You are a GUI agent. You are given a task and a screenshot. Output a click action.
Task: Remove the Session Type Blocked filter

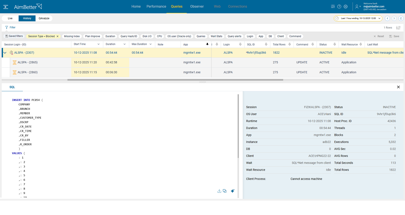pyautogui.click(x=57, y=36)
